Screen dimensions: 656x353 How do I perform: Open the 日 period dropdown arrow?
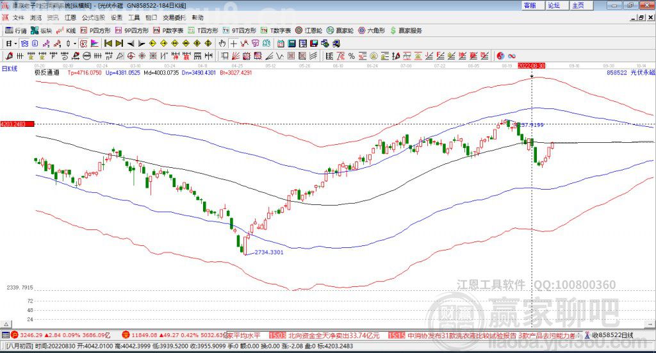click(x=15, y=44)
